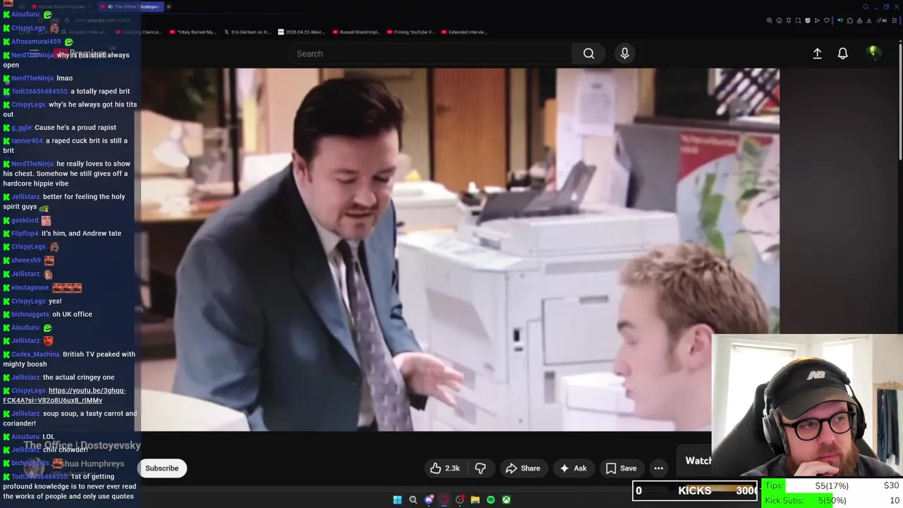Click username tanner404 in chat
Screen dimensions: 903x508
point(27,140)
